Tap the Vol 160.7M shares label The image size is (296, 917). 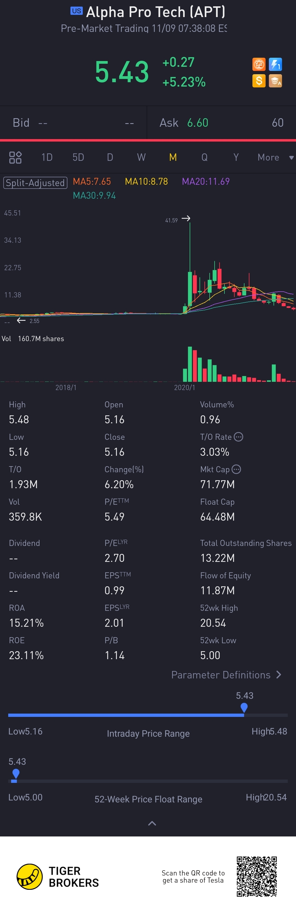point(33,339)
